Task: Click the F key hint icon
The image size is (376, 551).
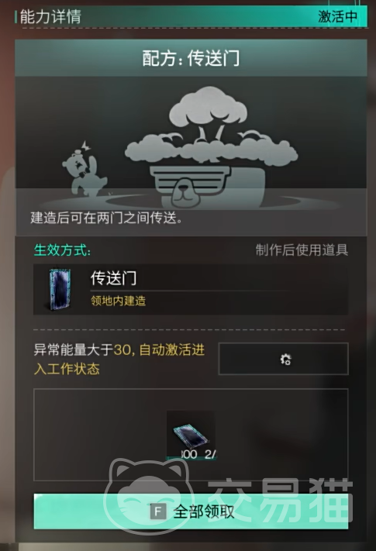Action: 158,511
